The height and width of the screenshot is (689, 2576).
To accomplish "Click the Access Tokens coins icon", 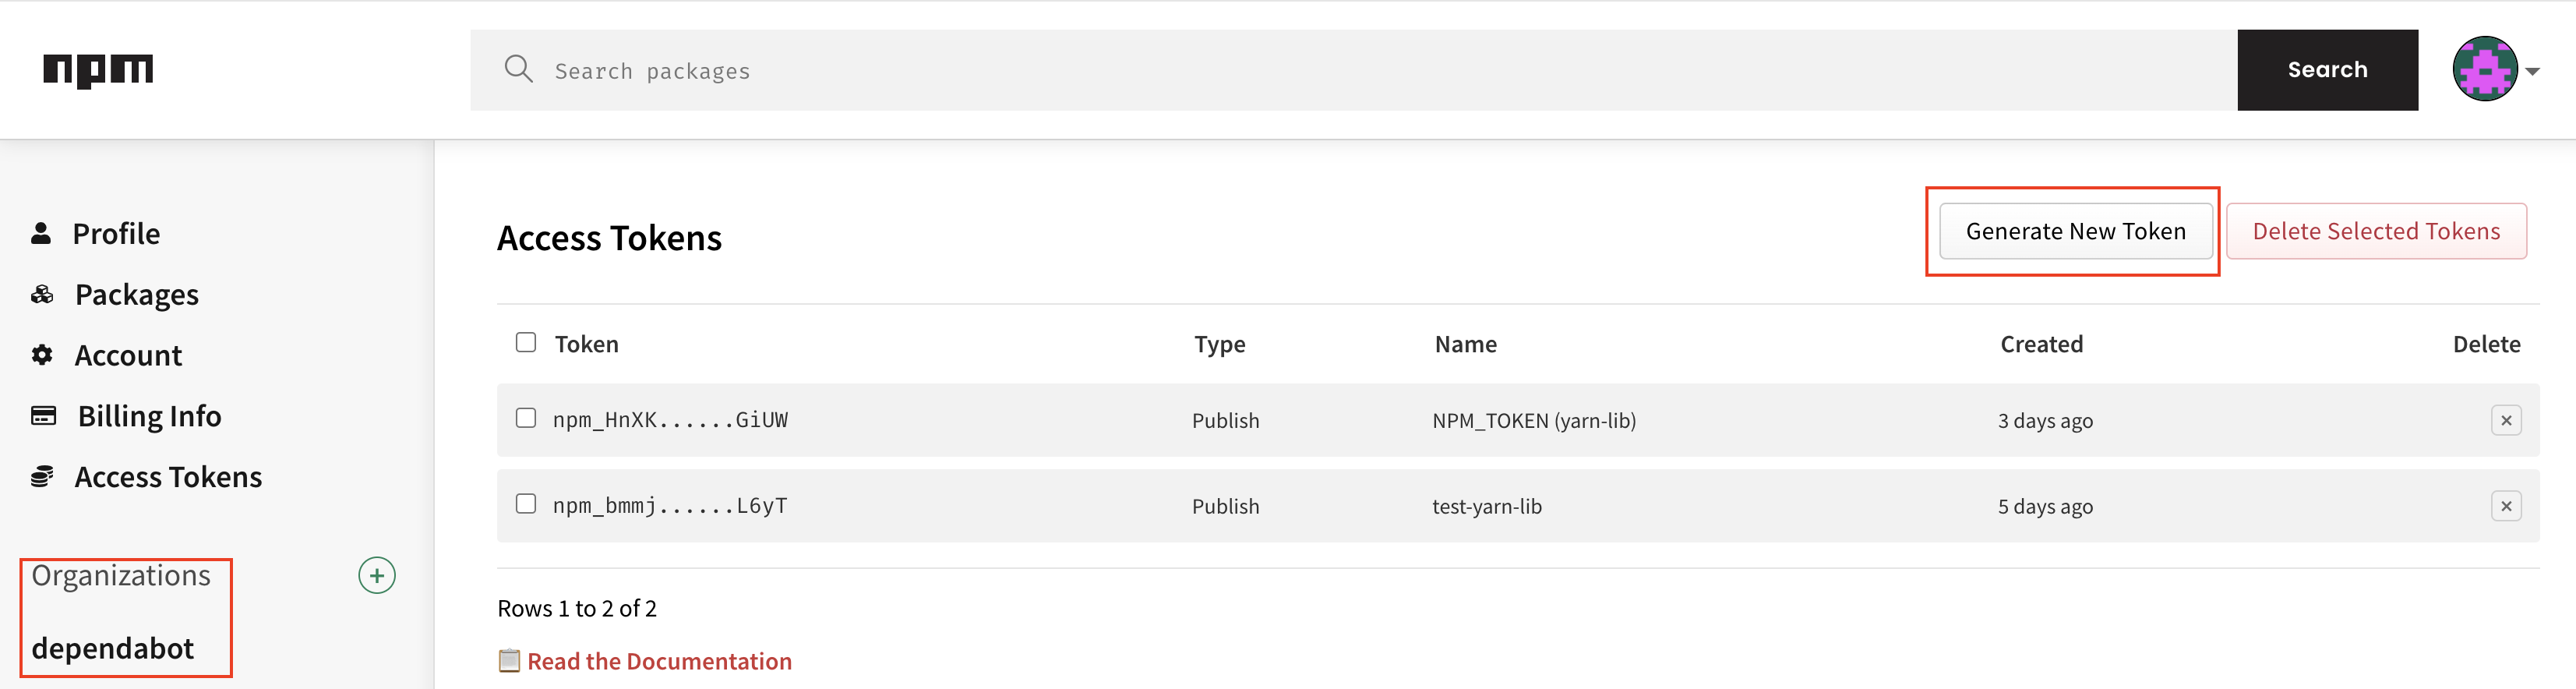I will tap(42, 477).
